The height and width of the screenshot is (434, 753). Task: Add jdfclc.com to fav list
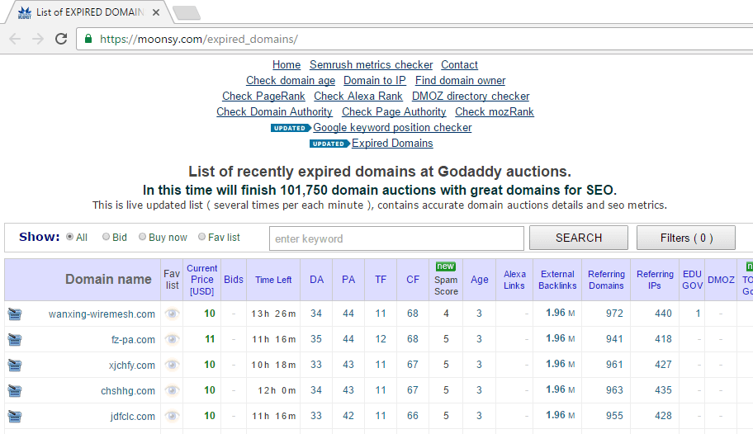click(x=172, y=416)
